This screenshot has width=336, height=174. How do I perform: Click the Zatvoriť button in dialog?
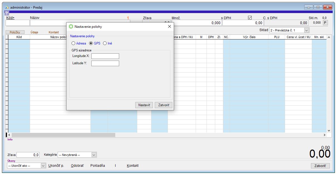tap(163, 105)
